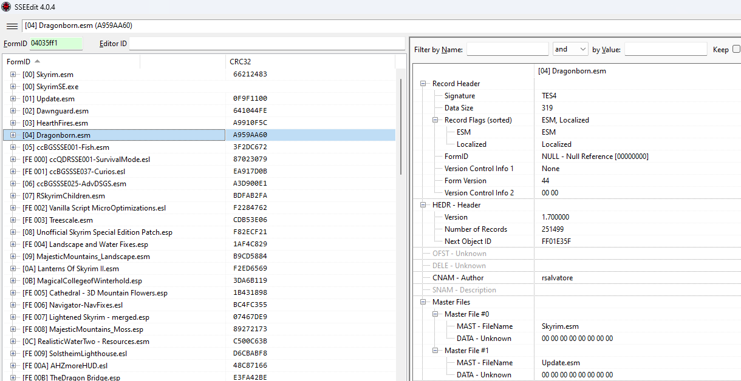Open the hamburger menu

(x=12, y=25)
